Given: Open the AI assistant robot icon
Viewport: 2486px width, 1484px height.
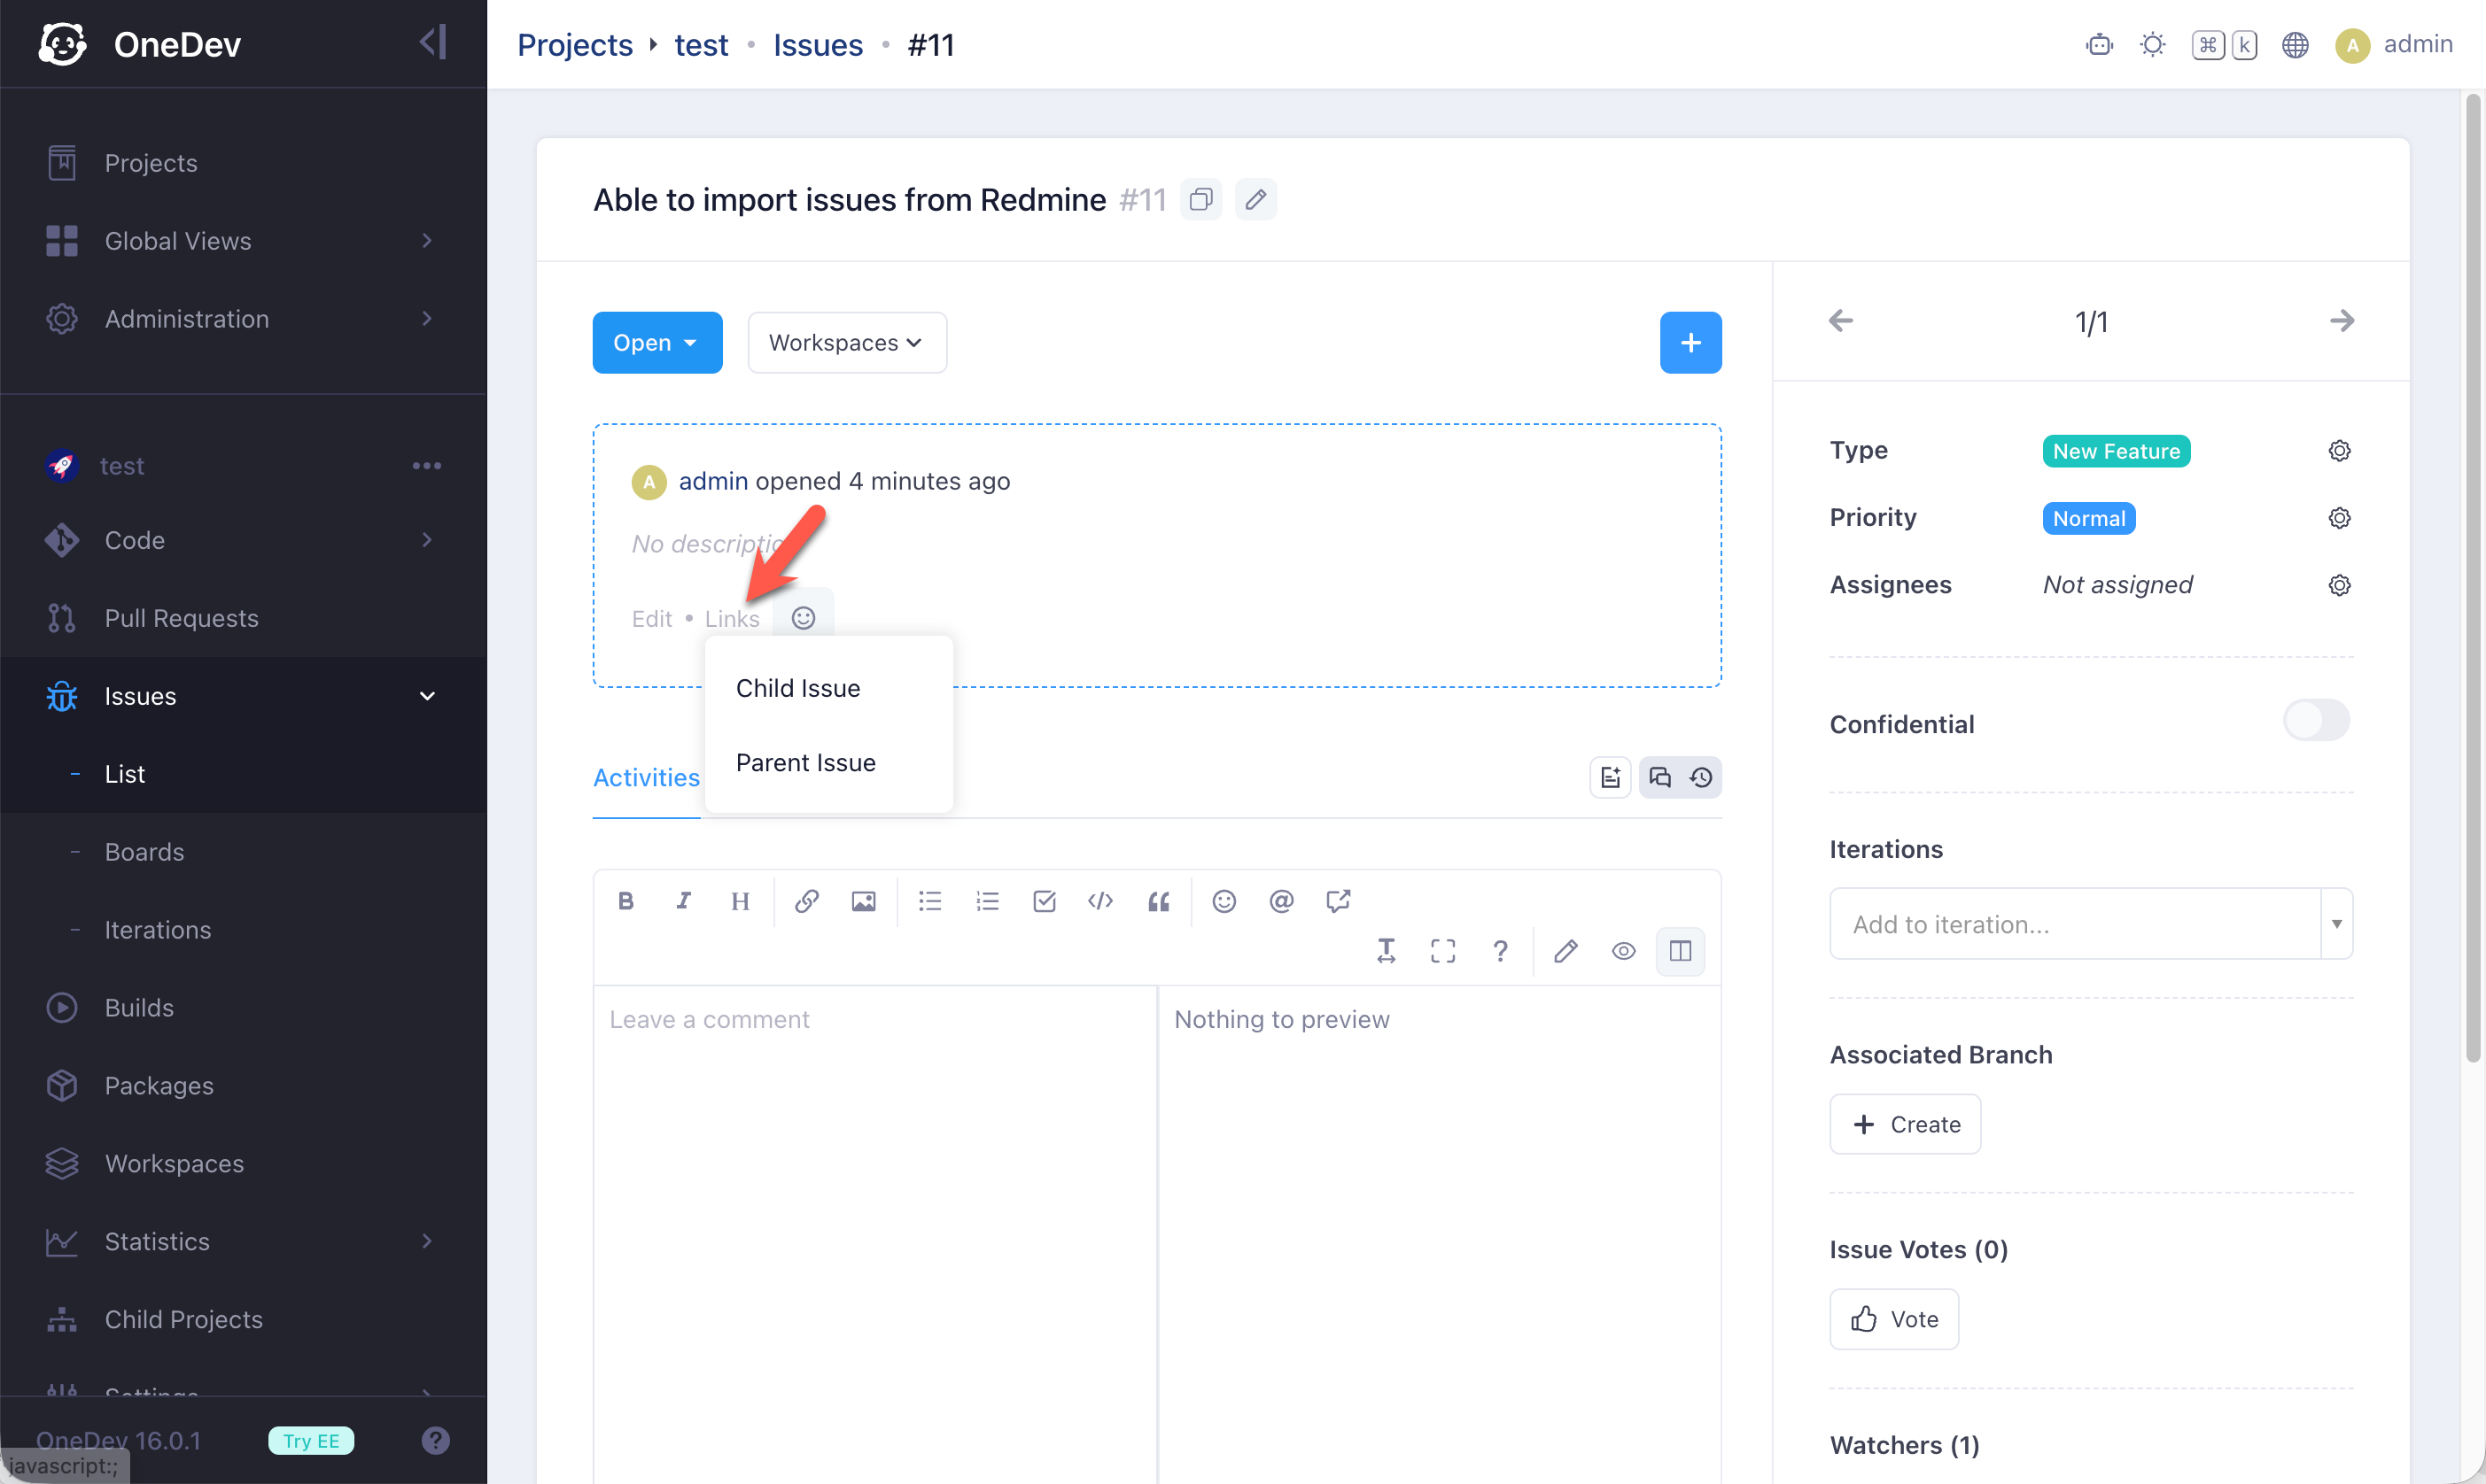Looking at the screenshot, I should 2099,45.
